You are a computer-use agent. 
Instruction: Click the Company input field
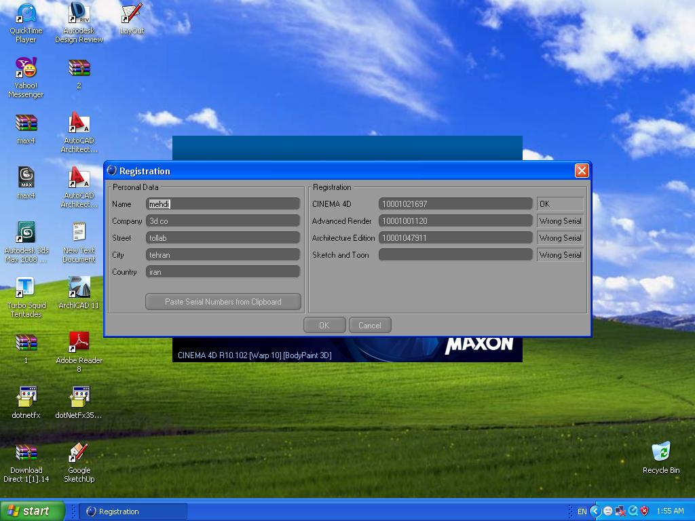point(223,220)
